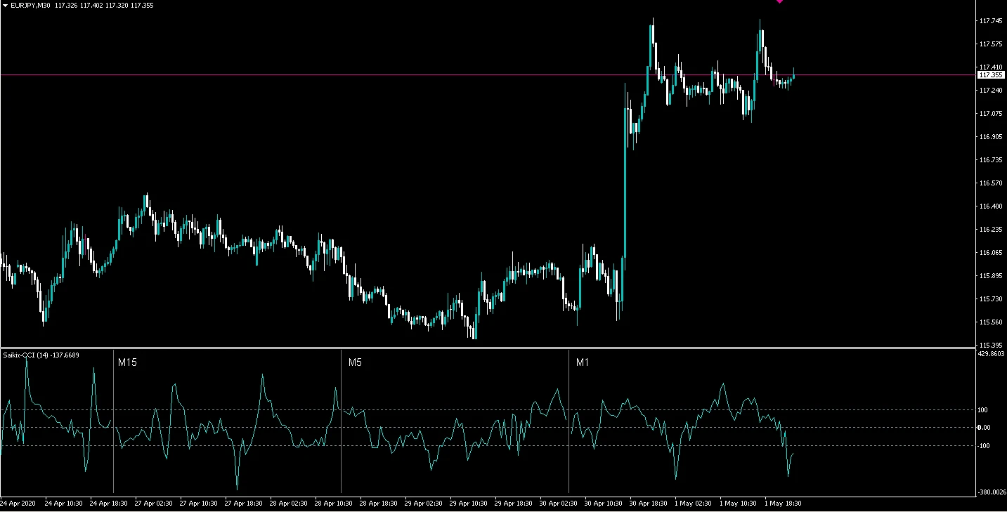This screenshot has width=1007, height=512.
Task: Click the 115.395 level on price scale
Action: pyautogui.click(x=991, y=345)
